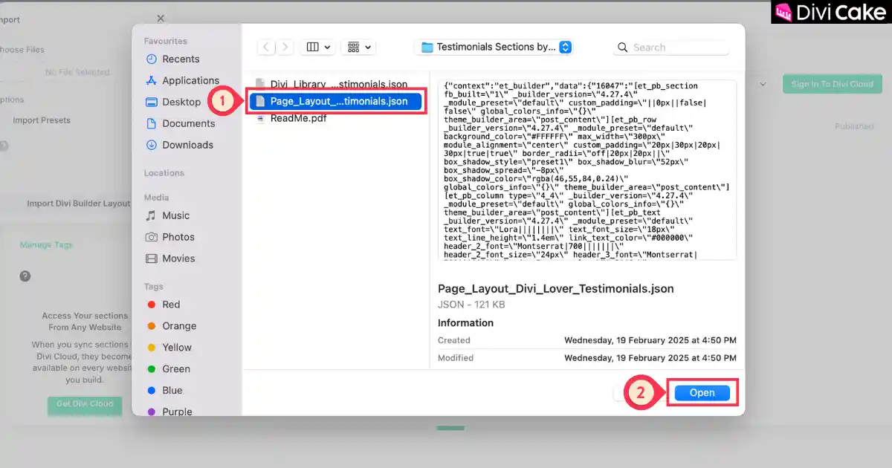The image size is (892, 468).
Task: Filter by the Yellow tag
Action: [177, 348]
